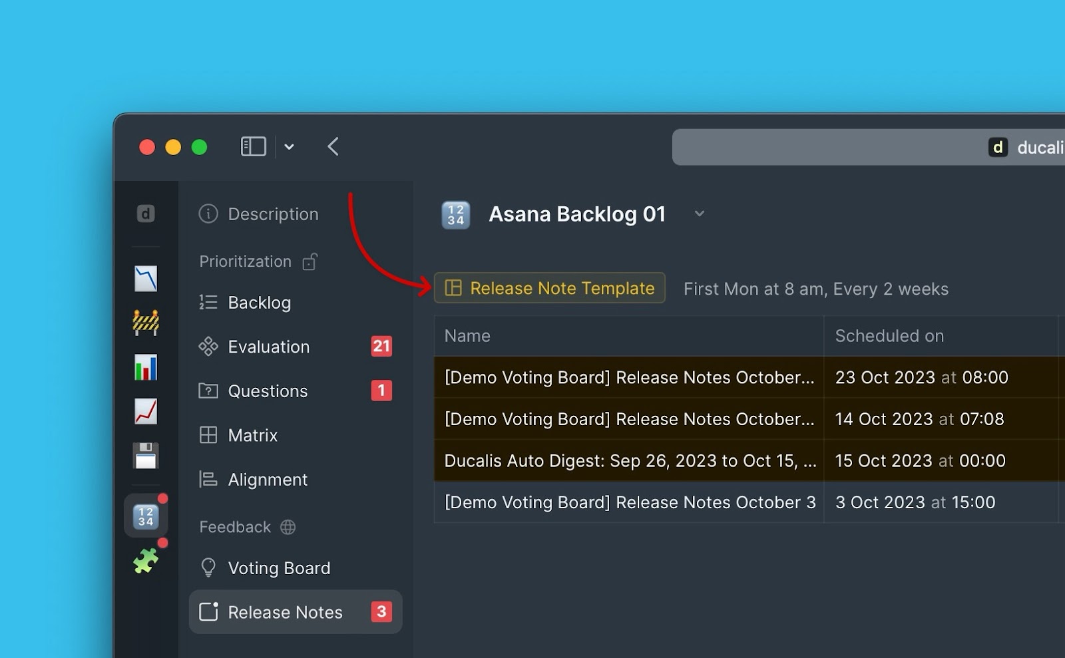Switch to the Evaluation section
Screen dimensions: 1065x658
(x=269, y=347)
